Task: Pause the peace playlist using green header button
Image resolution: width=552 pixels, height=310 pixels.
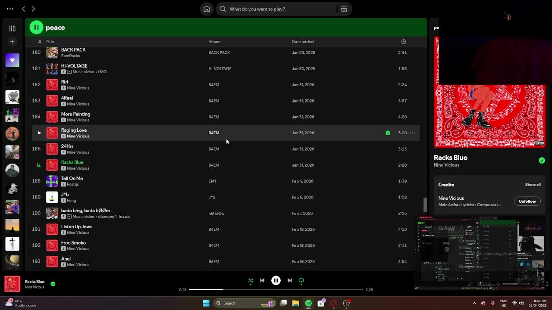Action: pos(37,28)
